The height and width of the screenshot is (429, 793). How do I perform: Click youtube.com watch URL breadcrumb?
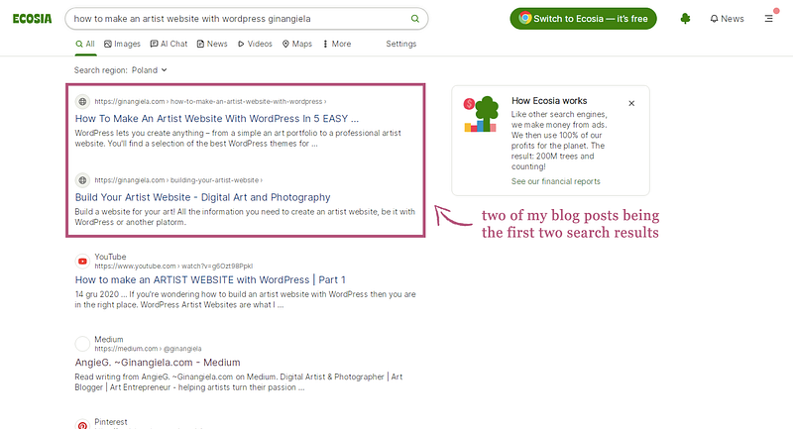coord(172,267)
